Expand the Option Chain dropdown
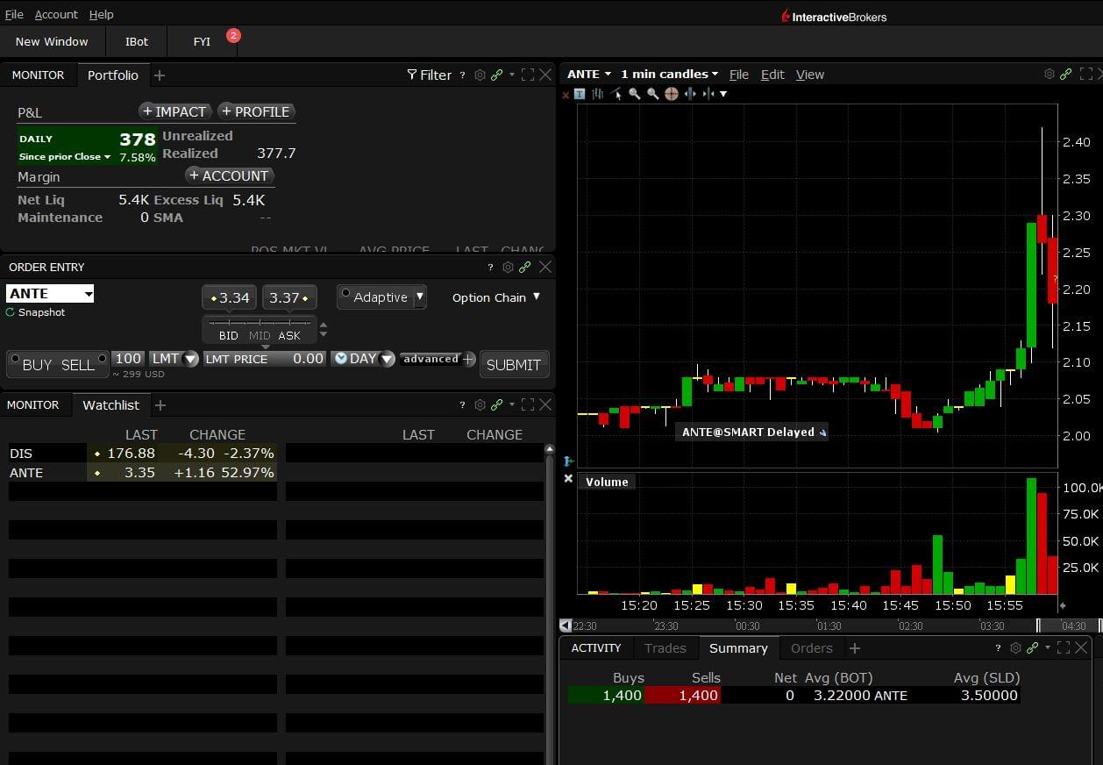The image size is (1103, 765). point(496,297)
